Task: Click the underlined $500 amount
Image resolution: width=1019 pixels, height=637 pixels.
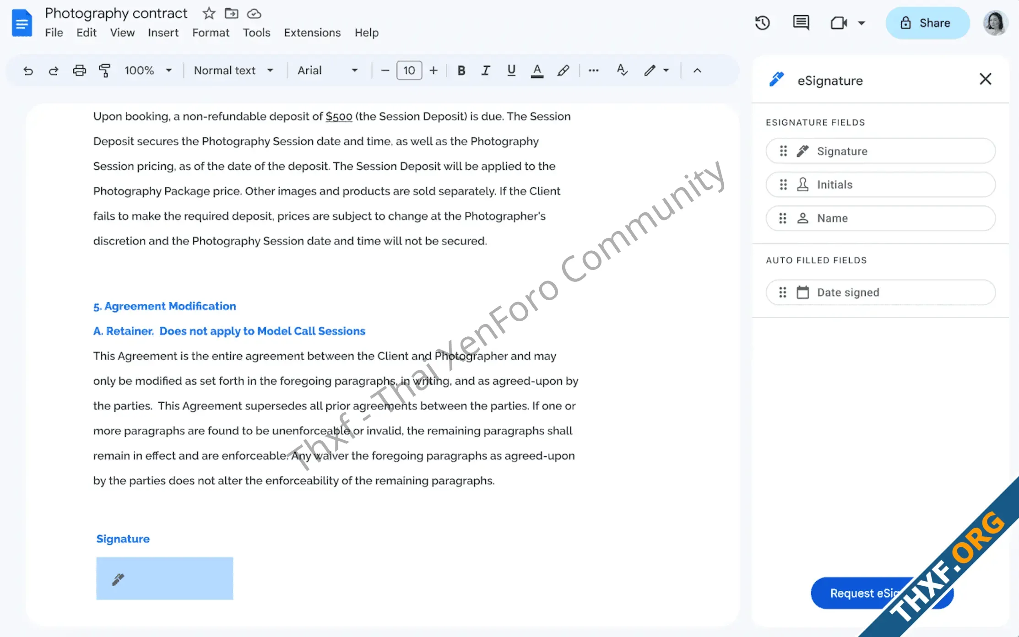Action: pos(339,117)
